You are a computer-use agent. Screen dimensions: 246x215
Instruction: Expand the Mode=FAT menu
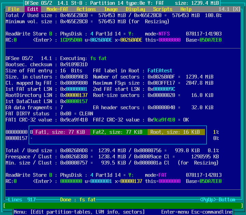57,9
